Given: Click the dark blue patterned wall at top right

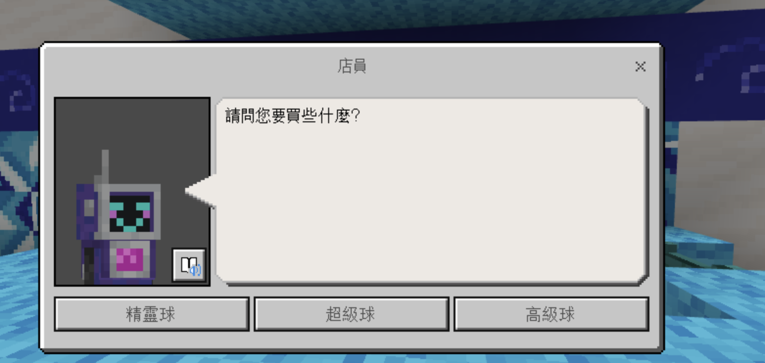Looking at the screenshot, I should tap(715, 73).
